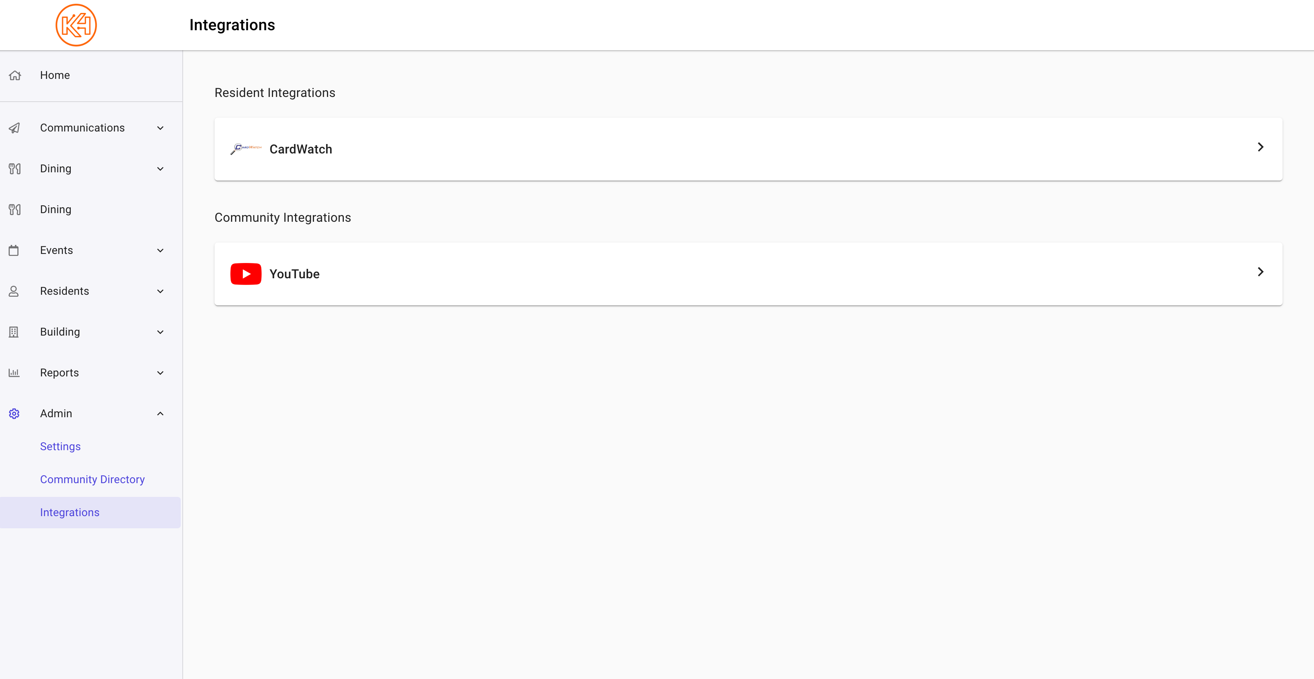Open the Settings admin page
This screenshot has width=1314, height=679.
click(x=60, y=446)
